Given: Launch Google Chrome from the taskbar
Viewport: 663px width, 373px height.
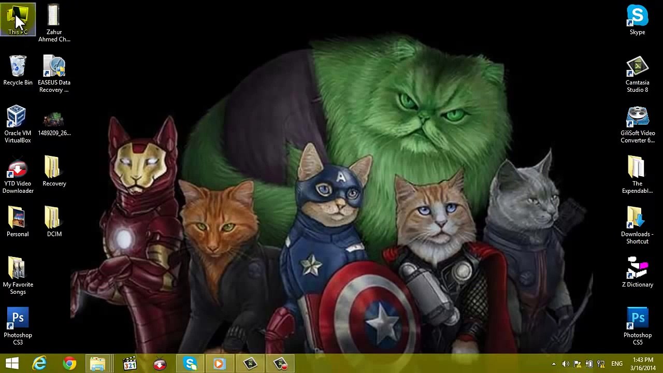Looking at the screenshot, I should tap(69, 364).
